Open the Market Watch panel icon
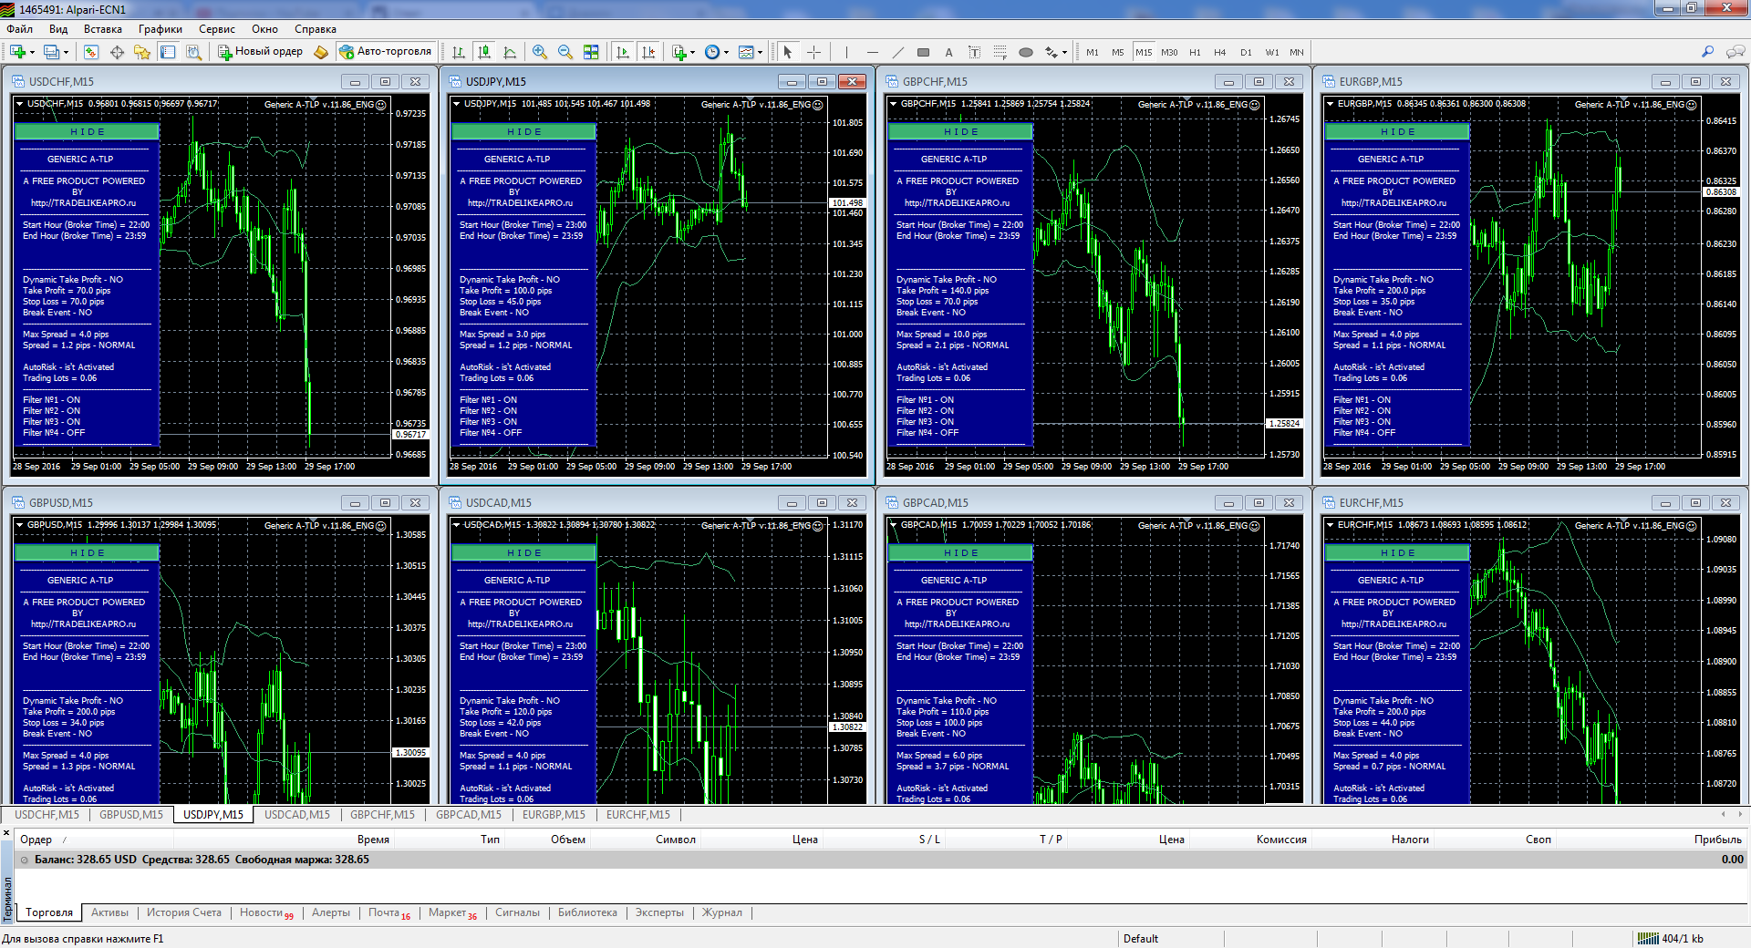 91,52
